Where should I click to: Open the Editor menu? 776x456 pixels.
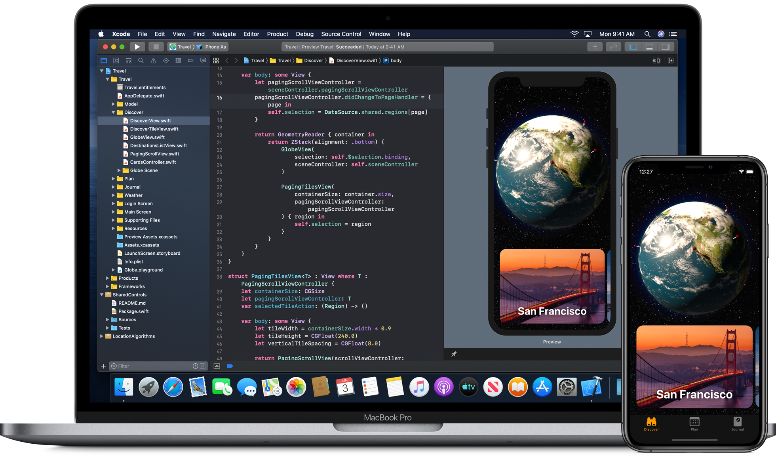251,34
